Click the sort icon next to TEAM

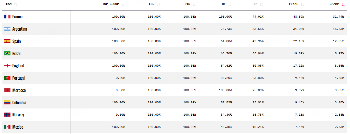[16, 4]
